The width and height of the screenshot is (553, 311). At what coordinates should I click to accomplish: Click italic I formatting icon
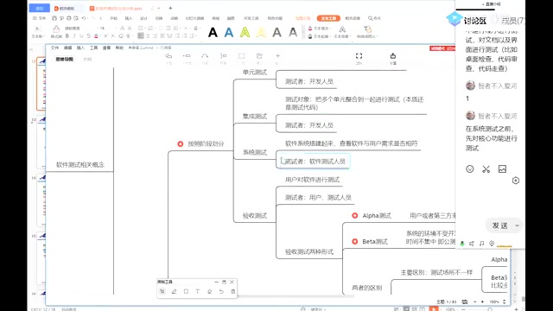74,36
